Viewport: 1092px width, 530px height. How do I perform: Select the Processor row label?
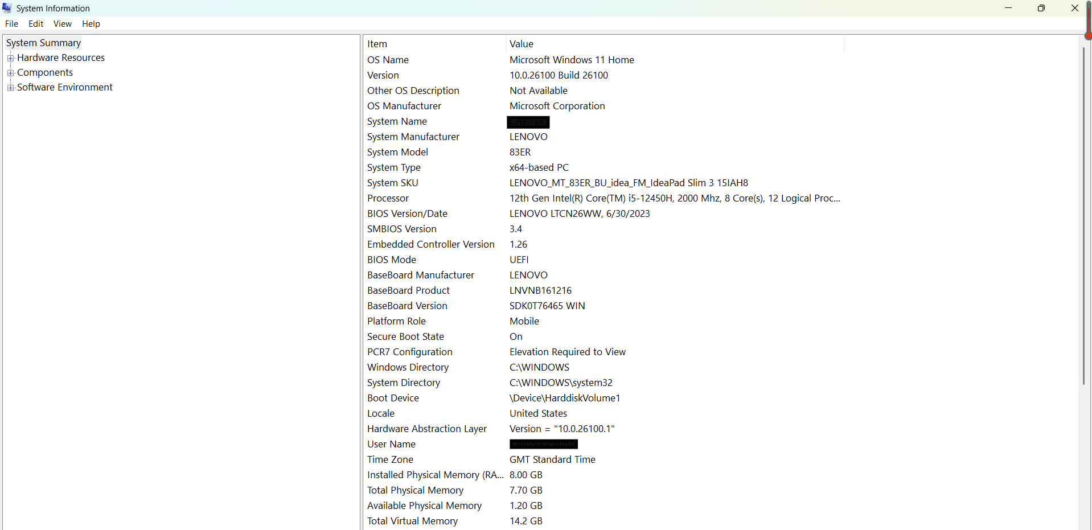388,198
